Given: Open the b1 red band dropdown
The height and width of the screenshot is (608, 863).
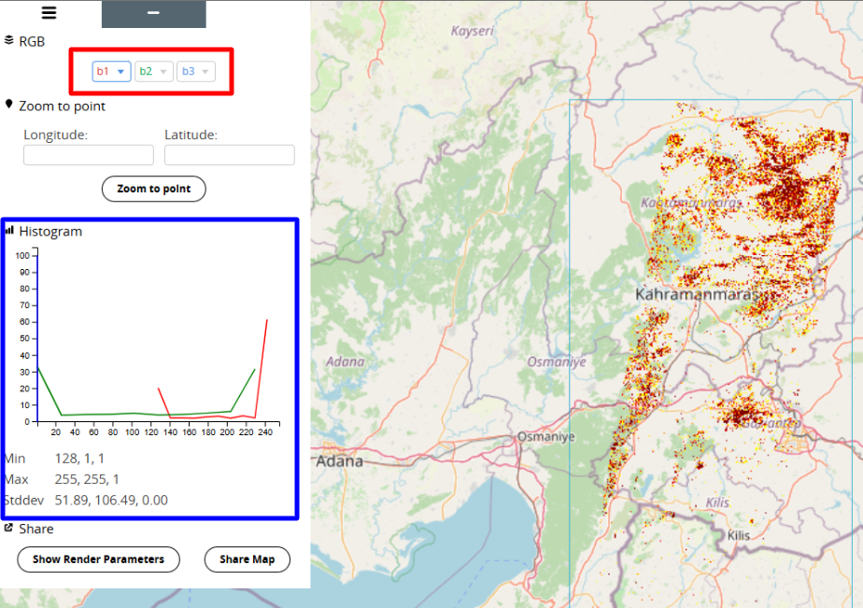Looking at the screenshot, I should (111, 71).
